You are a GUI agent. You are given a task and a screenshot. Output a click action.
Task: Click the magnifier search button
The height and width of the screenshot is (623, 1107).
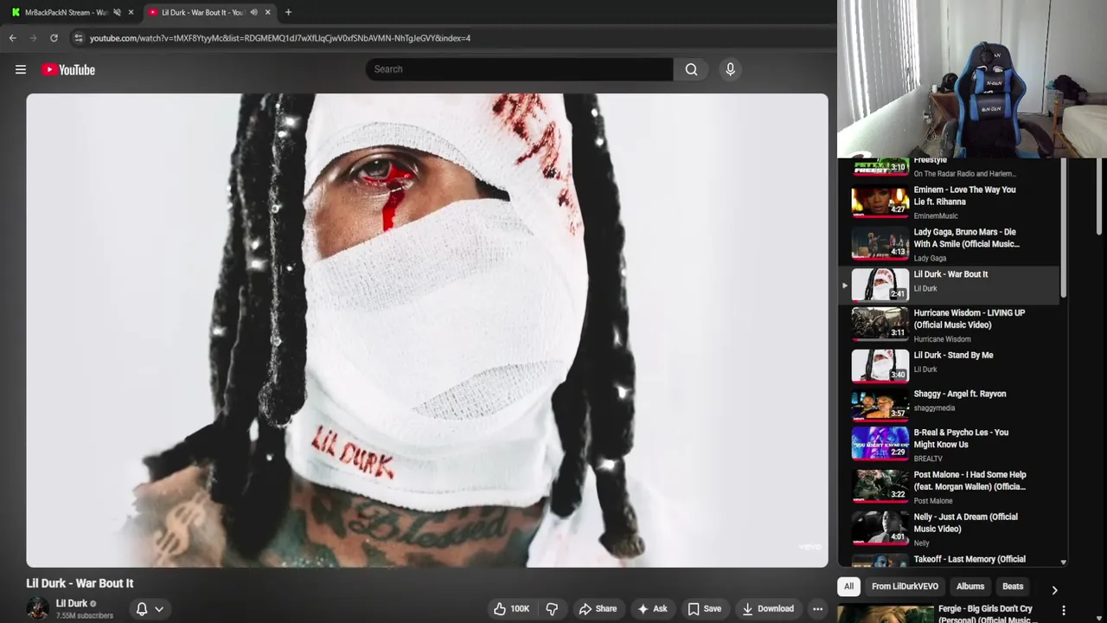tap(691, 69)
